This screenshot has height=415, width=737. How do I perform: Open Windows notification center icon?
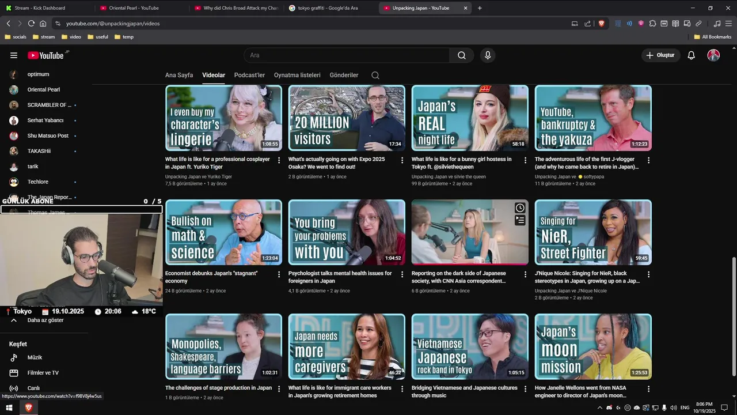[724, 408]
